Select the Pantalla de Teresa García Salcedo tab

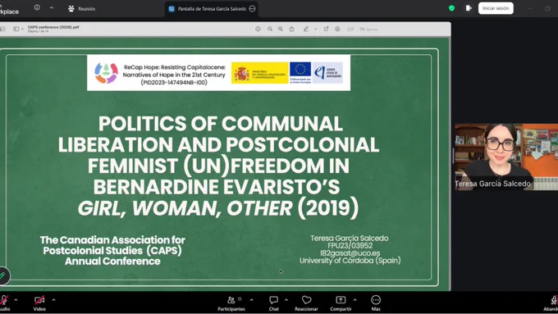212,9
